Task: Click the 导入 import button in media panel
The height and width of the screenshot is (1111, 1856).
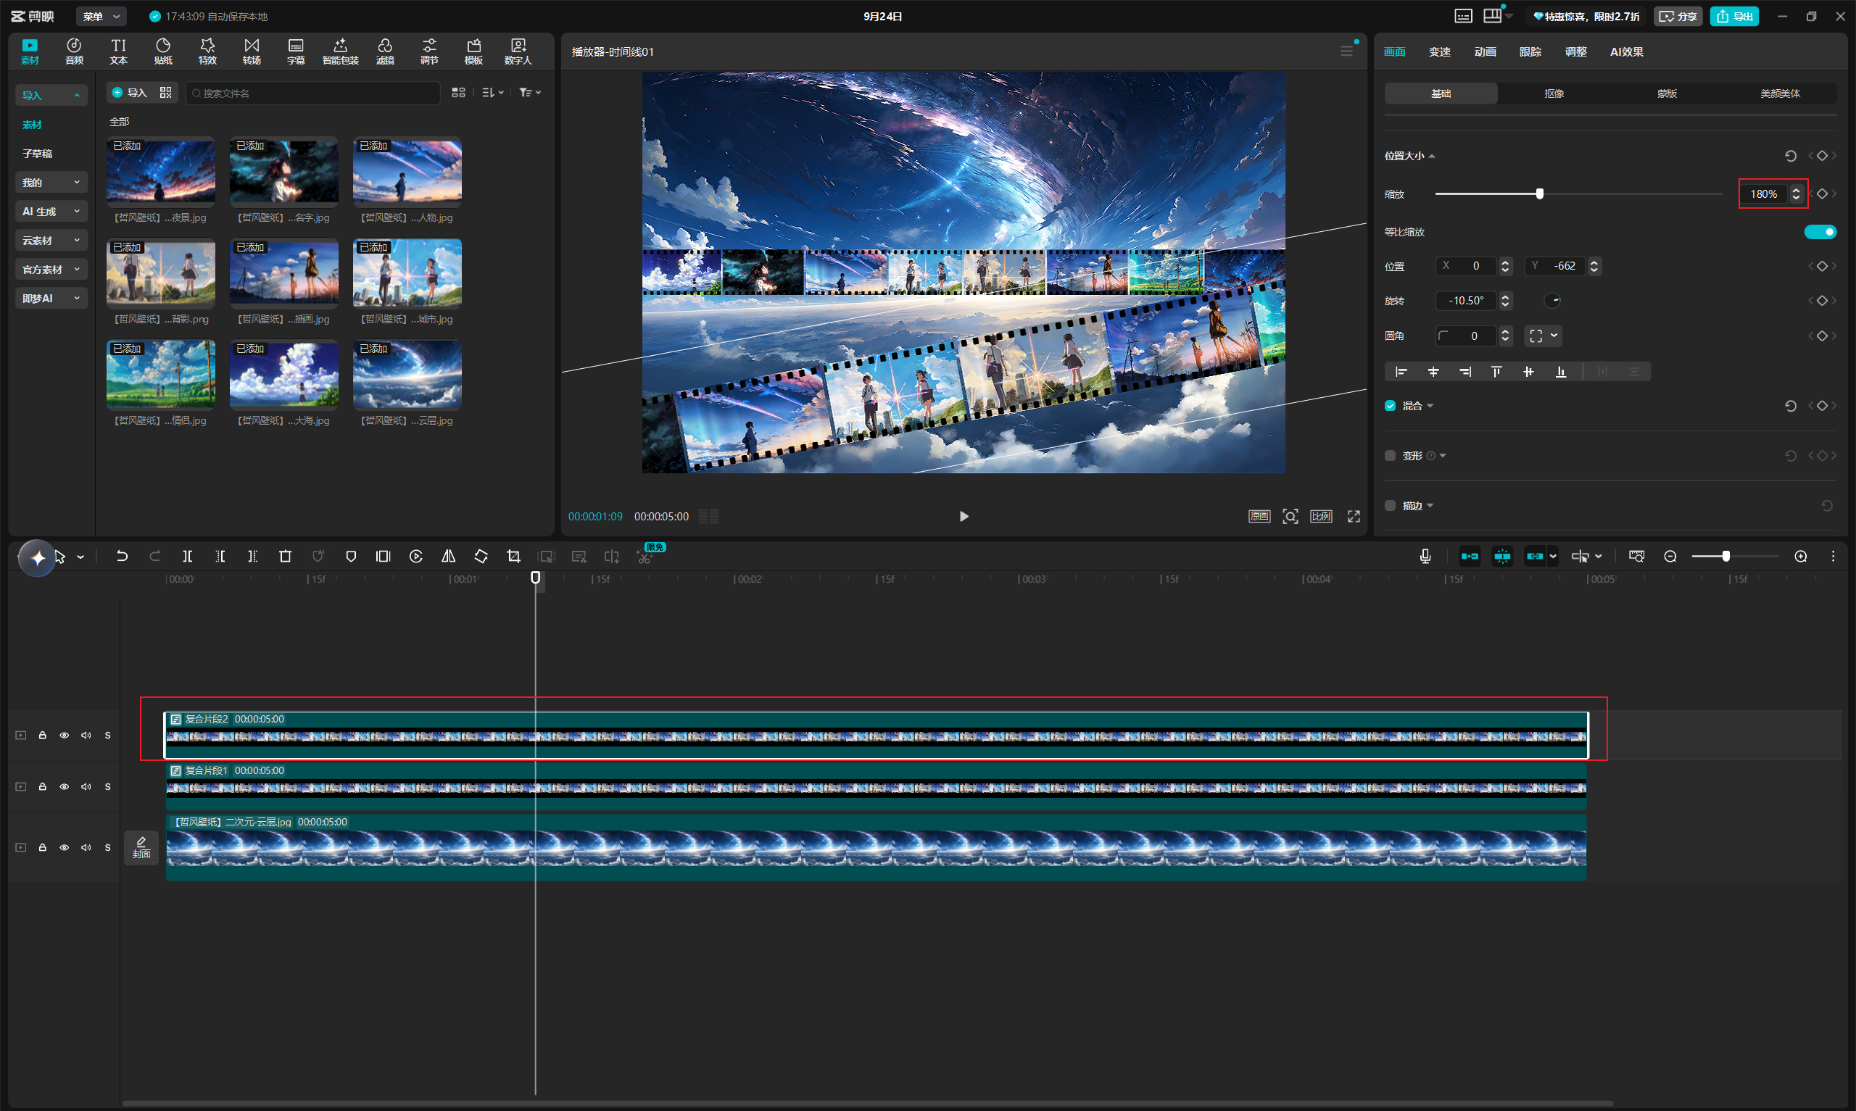Action: 129,93
